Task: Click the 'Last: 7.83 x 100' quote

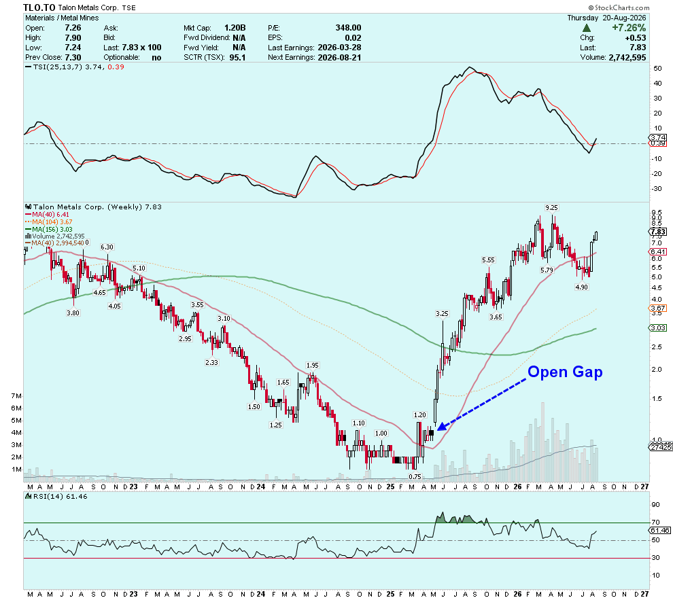Action: [133, 48]
